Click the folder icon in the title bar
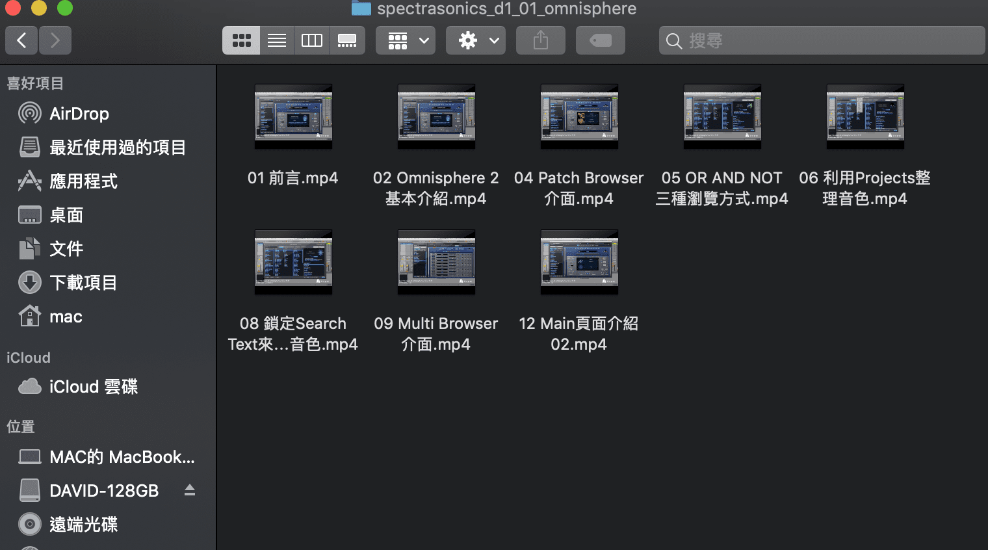Viewport: 988px width, 550px height. [x=361, y=8]
